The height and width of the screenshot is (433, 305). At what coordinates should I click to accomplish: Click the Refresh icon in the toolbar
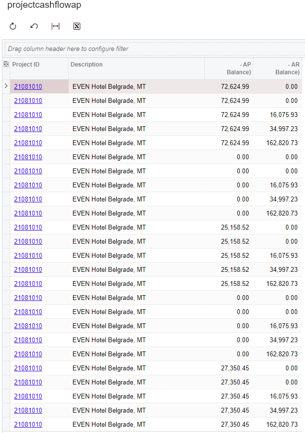click(13, 26)
